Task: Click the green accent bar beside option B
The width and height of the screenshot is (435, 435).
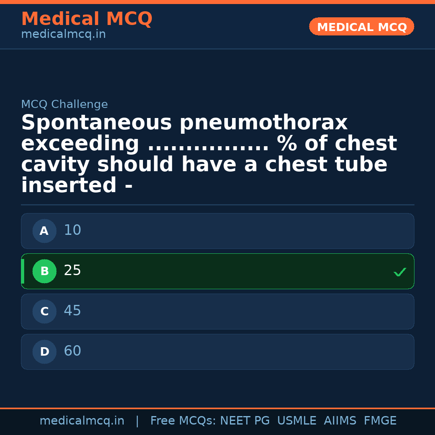Action: (22, 271)
